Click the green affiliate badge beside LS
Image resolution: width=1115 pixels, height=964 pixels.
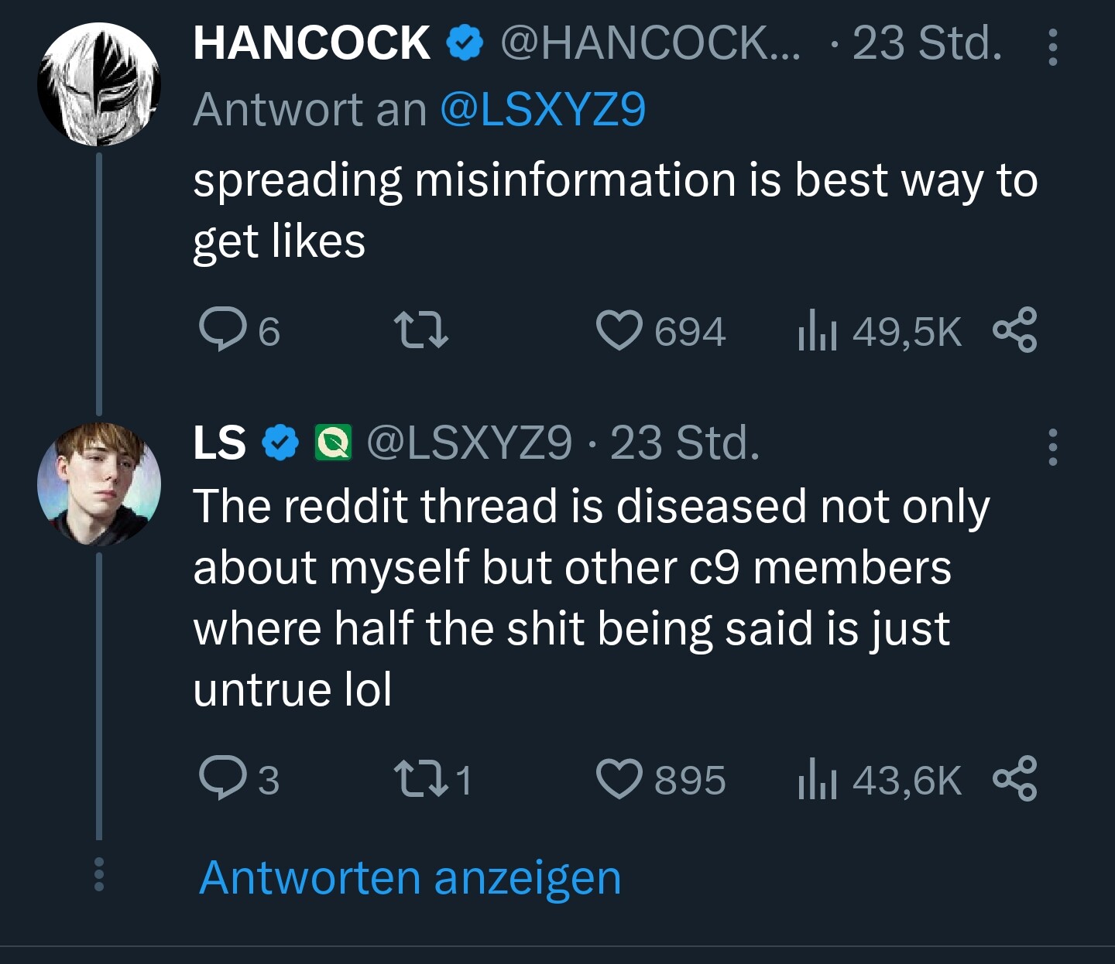point(333,443)
